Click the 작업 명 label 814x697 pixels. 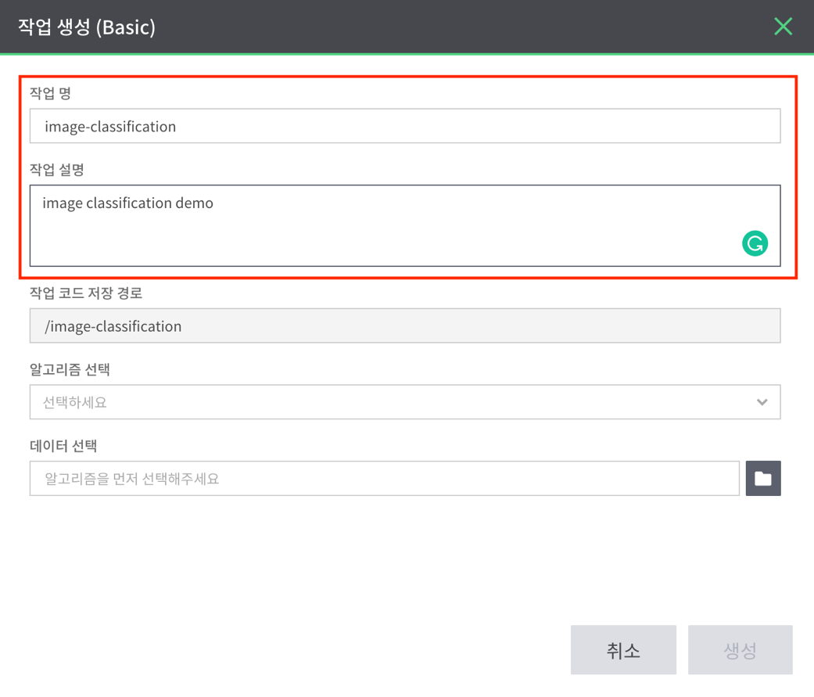50,94
